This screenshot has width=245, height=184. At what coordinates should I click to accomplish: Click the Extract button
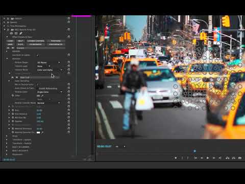pos(234,158)
